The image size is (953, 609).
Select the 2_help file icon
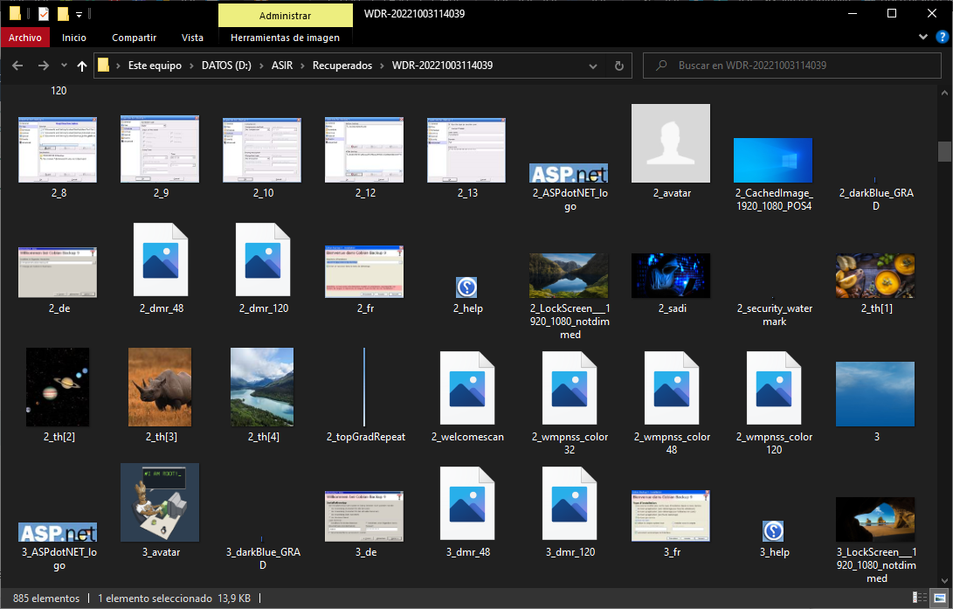click(466, 287)
